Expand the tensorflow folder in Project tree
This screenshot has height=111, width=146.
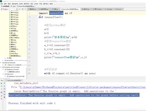[x=3, y=61]
